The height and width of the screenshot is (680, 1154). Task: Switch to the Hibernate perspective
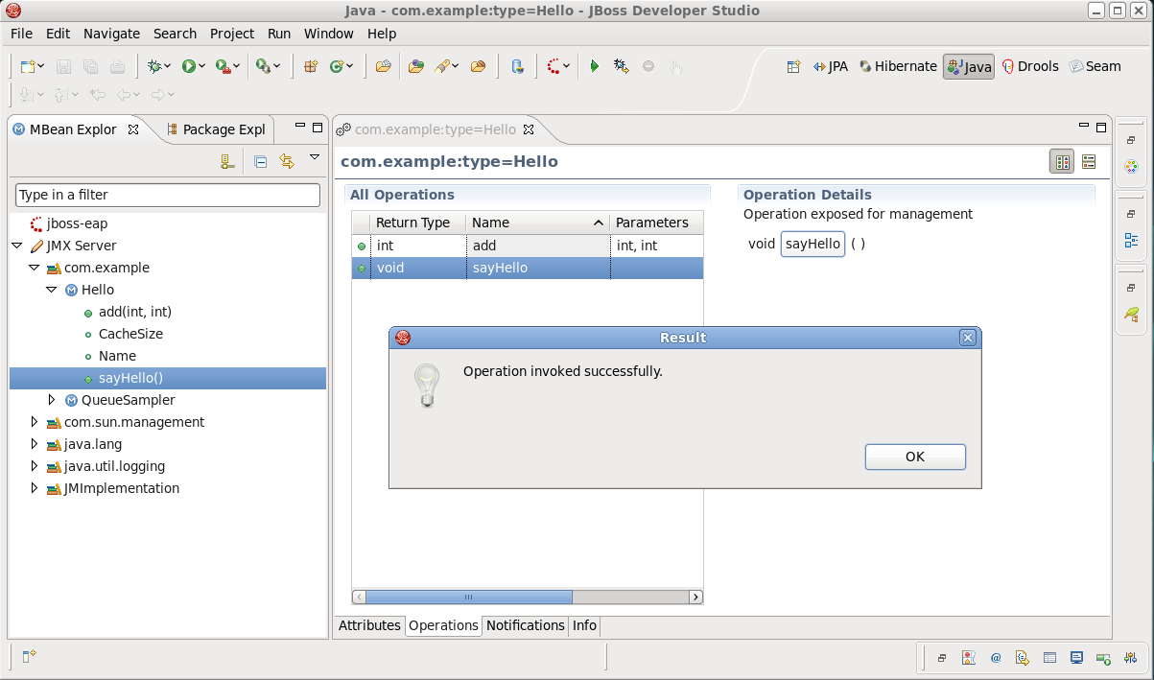click(x=899, y=66)
